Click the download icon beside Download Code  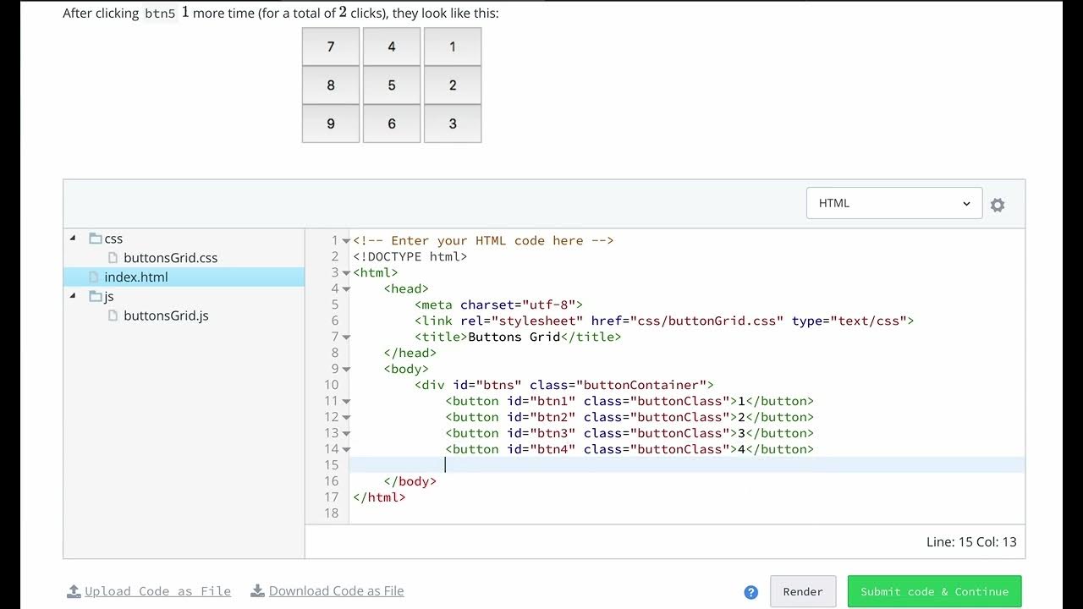tap(258, 591)
